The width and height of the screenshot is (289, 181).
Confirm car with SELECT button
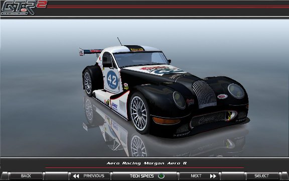tap(261, 176)
